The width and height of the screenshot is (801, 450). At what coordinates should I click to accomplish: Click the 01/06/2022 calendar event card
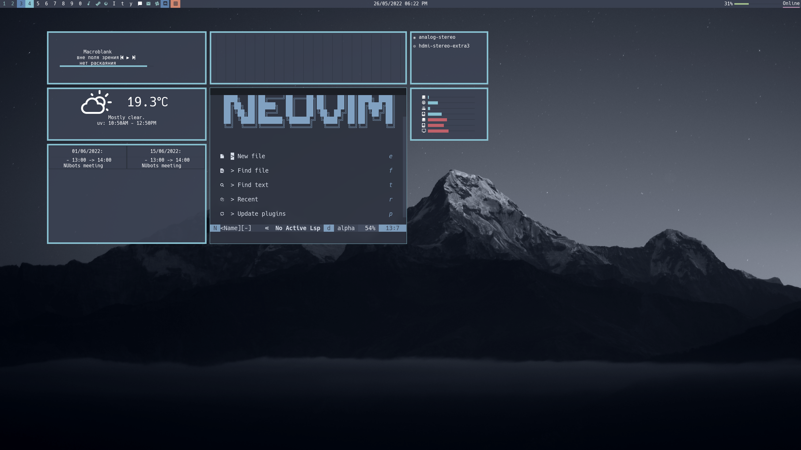(x=88, y=157)
